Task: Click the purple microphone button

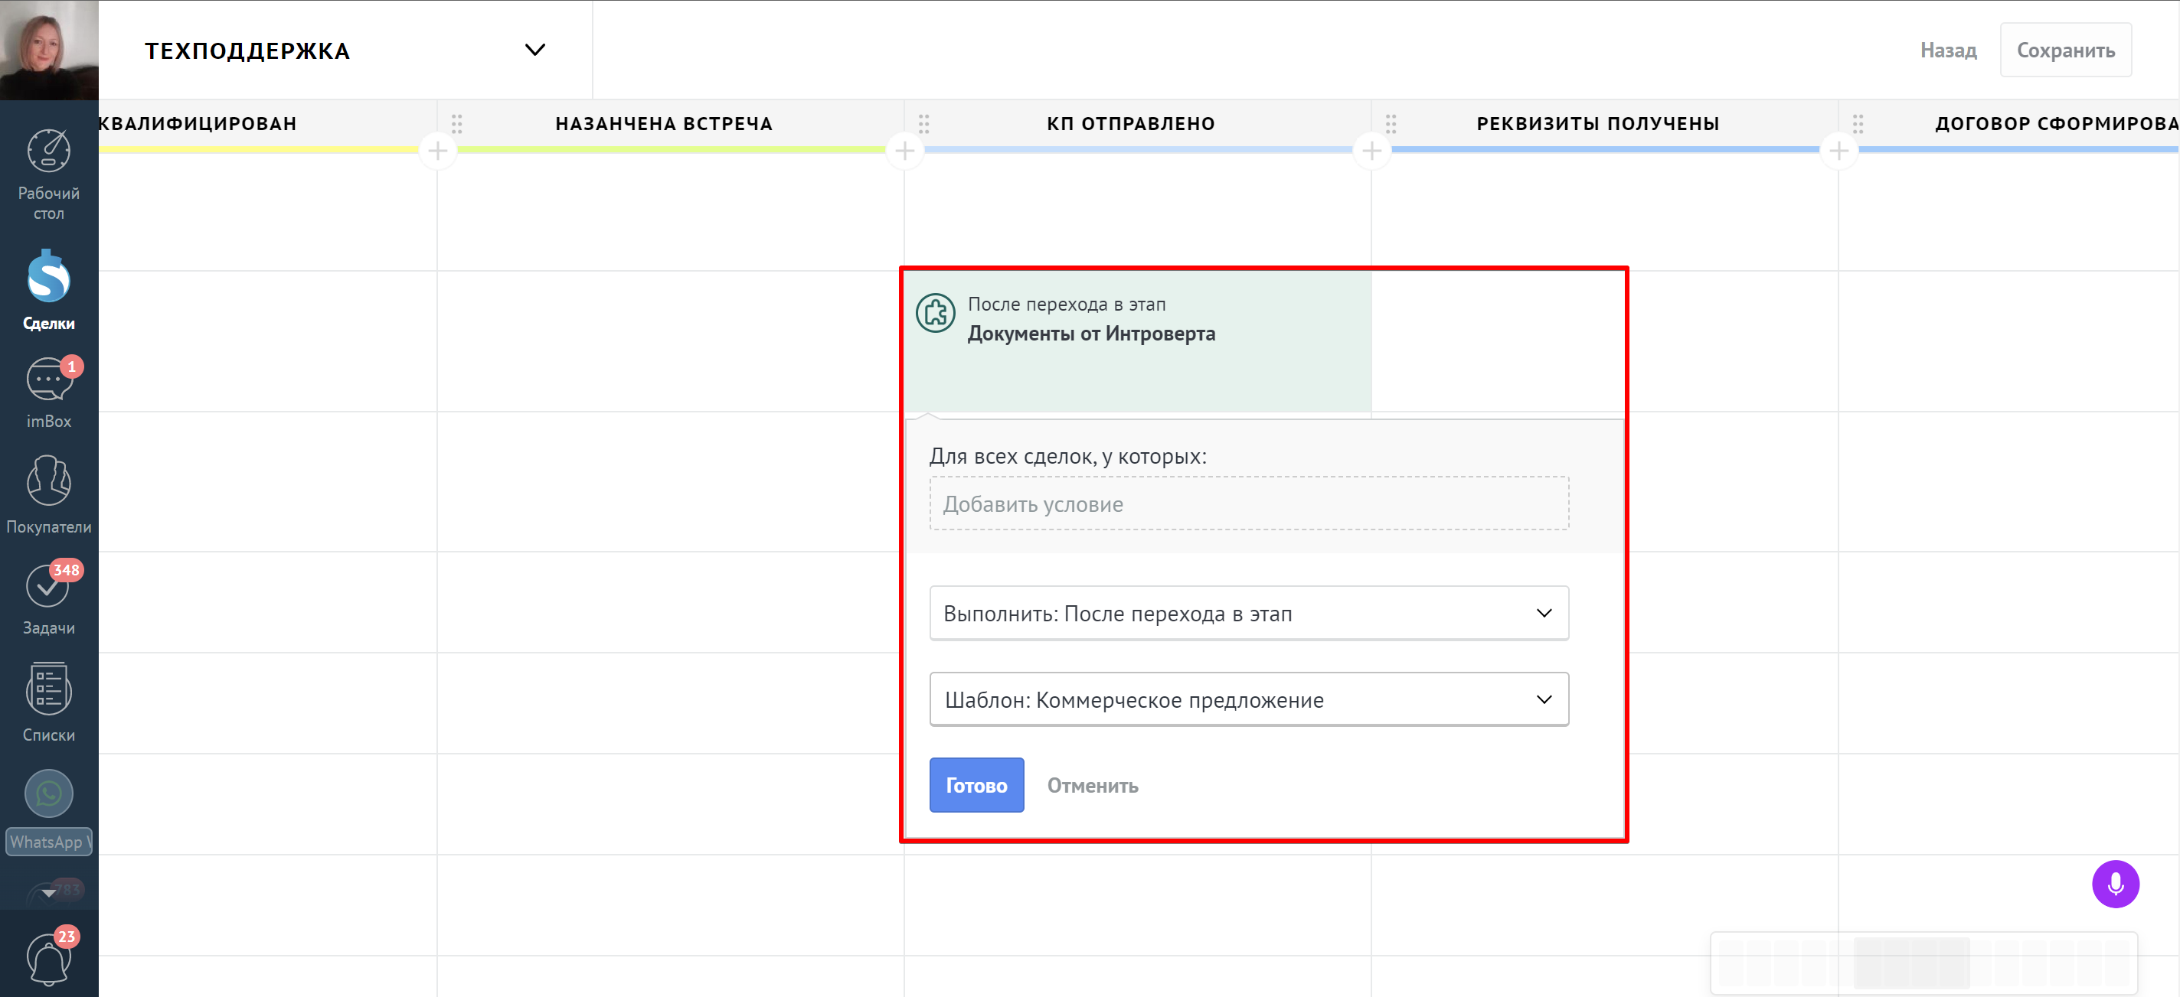Action: (2115, 884)
